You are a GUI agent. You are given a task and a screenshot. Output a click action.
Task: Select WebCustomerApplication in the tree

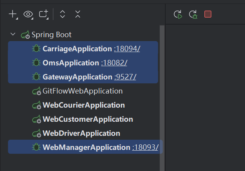[88, 119]
